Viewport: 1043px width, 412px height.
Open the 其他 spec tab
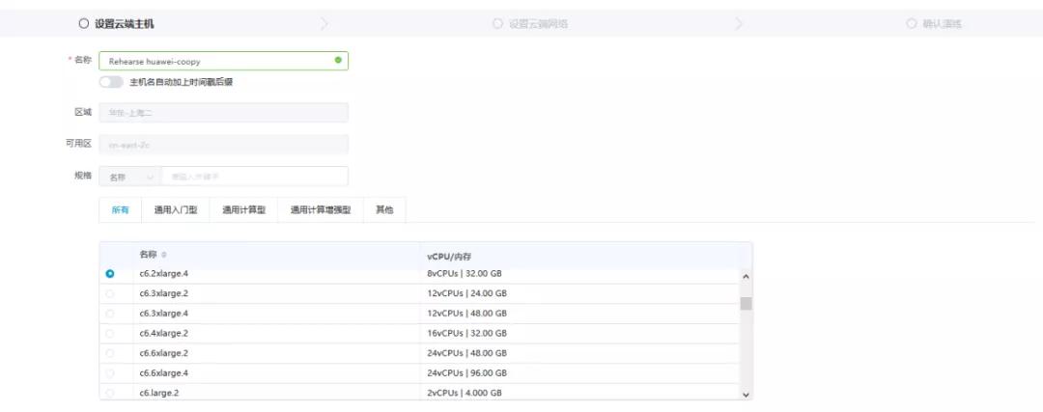tap(383, 210)
